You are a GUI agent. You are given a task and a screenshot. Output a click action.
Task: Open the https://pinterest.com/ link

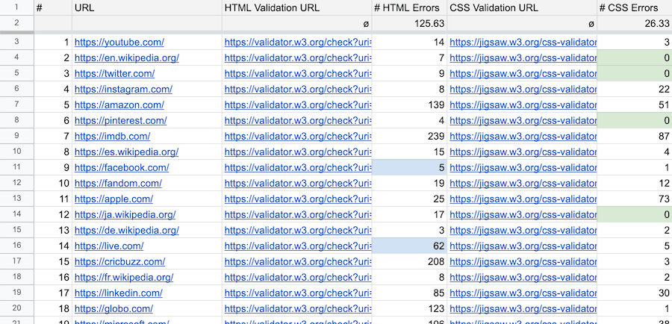click(120, 120)
